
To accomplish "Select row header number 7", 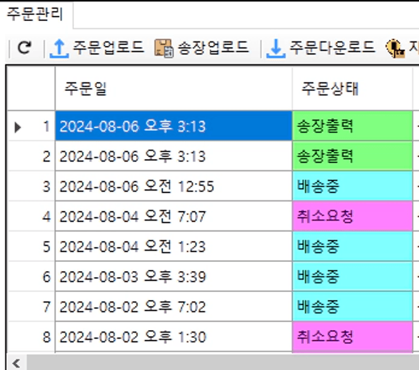I will tap(31, 306).
